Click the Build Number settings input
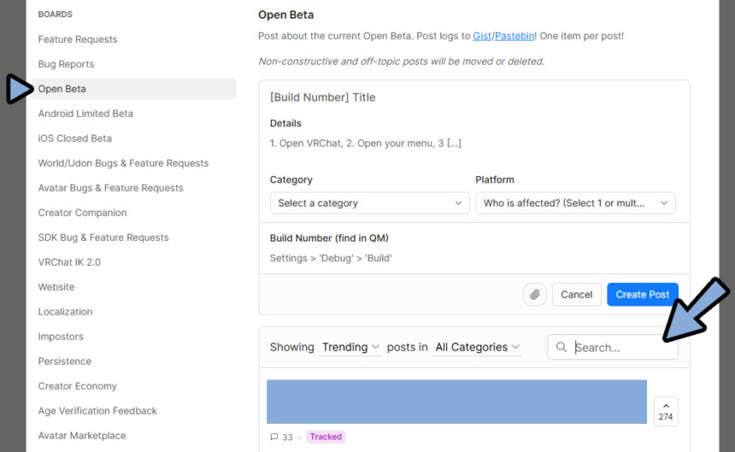Viewport: 735px width, 452px height. 474,258
